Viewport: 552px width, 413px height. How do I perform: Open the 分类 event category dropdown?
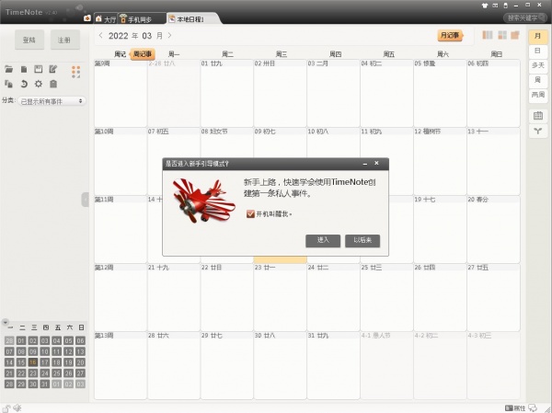52,100
